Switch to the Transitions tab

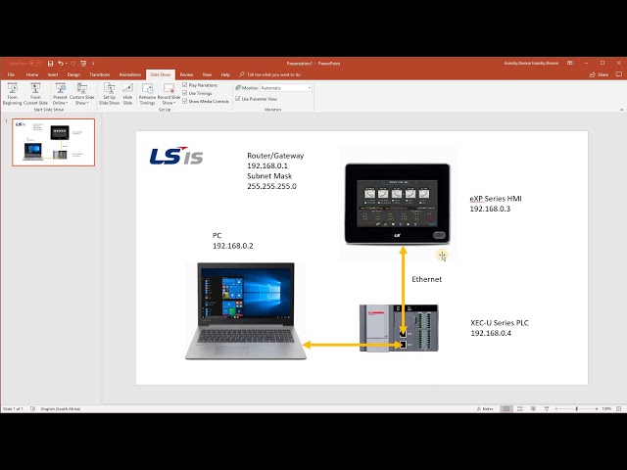click(100, 74)
